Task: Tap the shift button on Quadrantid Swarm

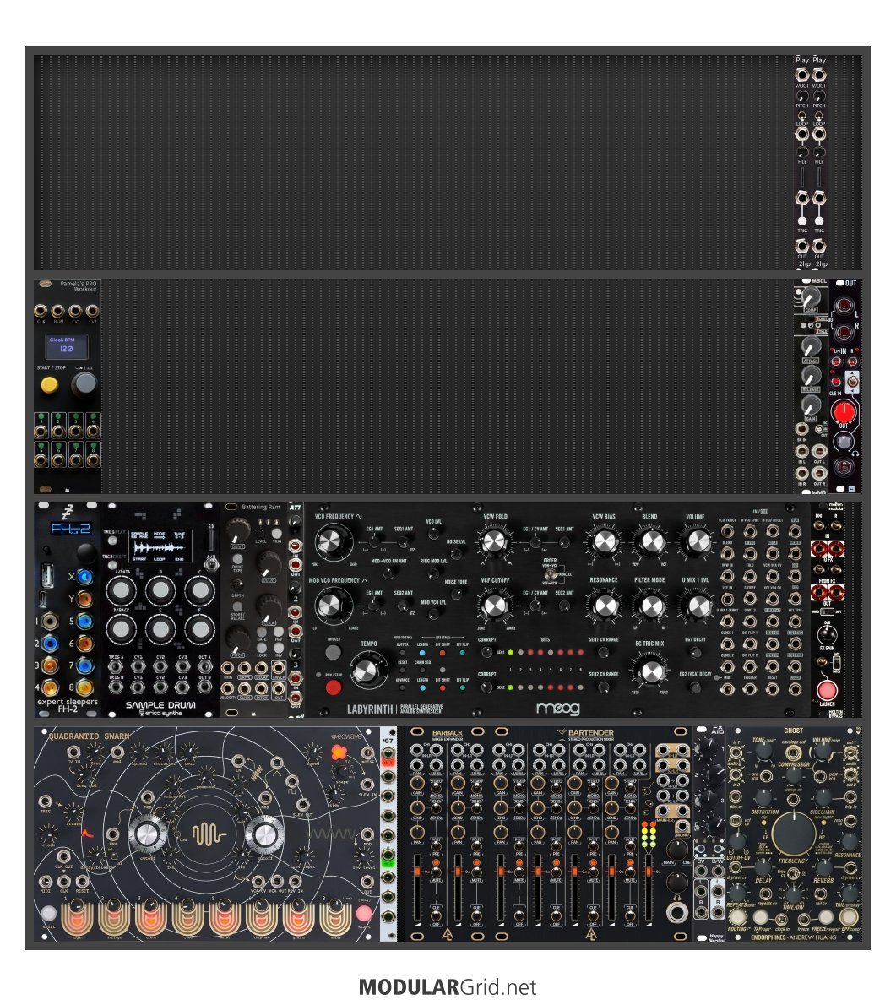Action: tap(49, 913)
